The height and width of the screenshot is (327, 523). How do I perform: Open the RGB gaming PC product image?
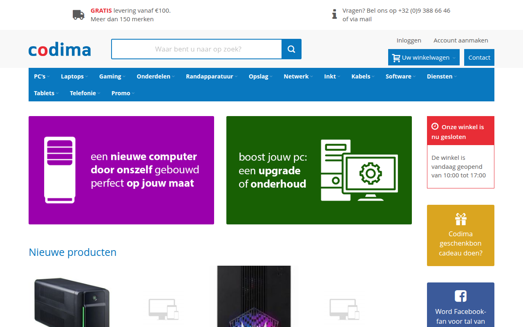click(x=254, y=296)
